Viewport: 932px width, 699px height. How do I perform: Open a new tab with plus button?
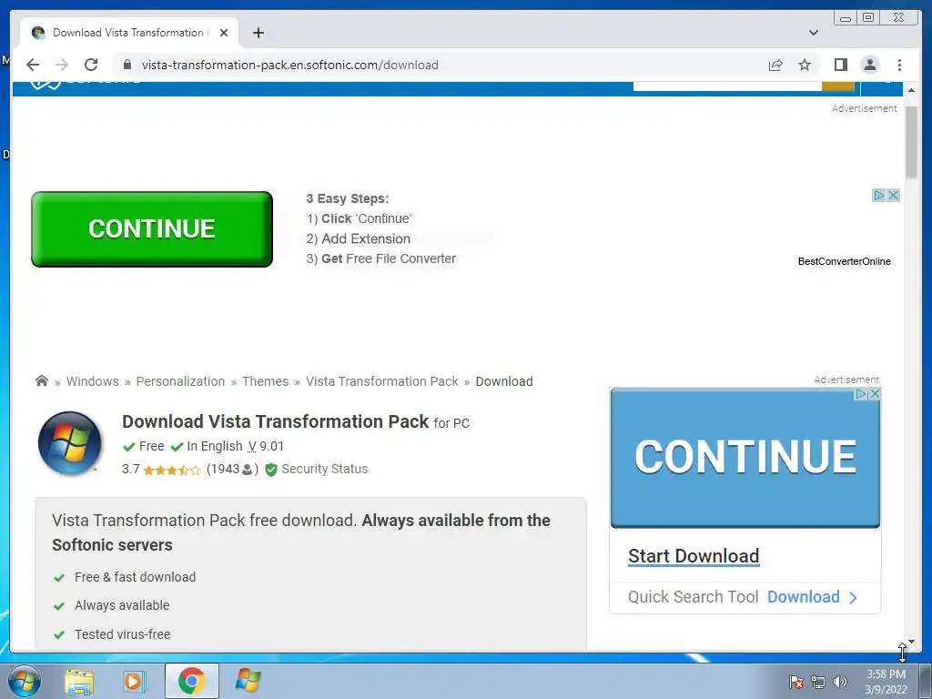pyautogui.click(x=258, y=33)
